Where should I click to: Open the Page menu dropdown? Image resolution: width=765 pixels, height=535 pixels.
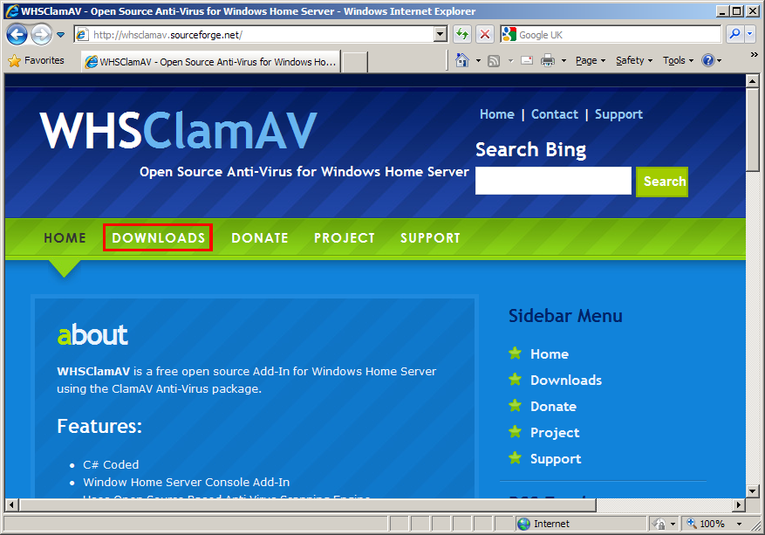coord(590,61)
